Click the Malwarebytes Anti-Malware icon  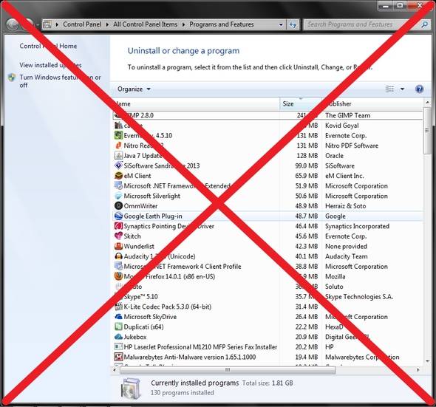(x=118, y=357)
